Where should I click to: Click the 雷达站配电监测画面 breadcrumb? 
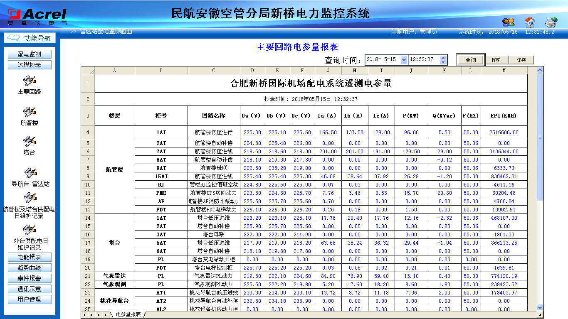point(106,32)
